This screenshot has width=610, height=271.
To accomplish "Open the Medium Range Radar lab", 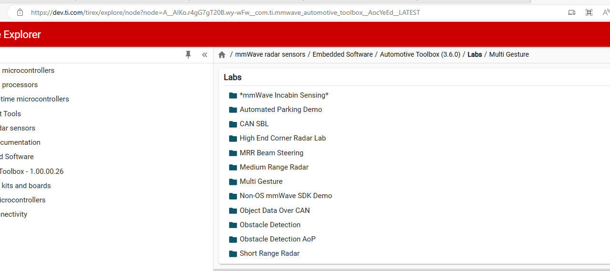I will point(274,167).
